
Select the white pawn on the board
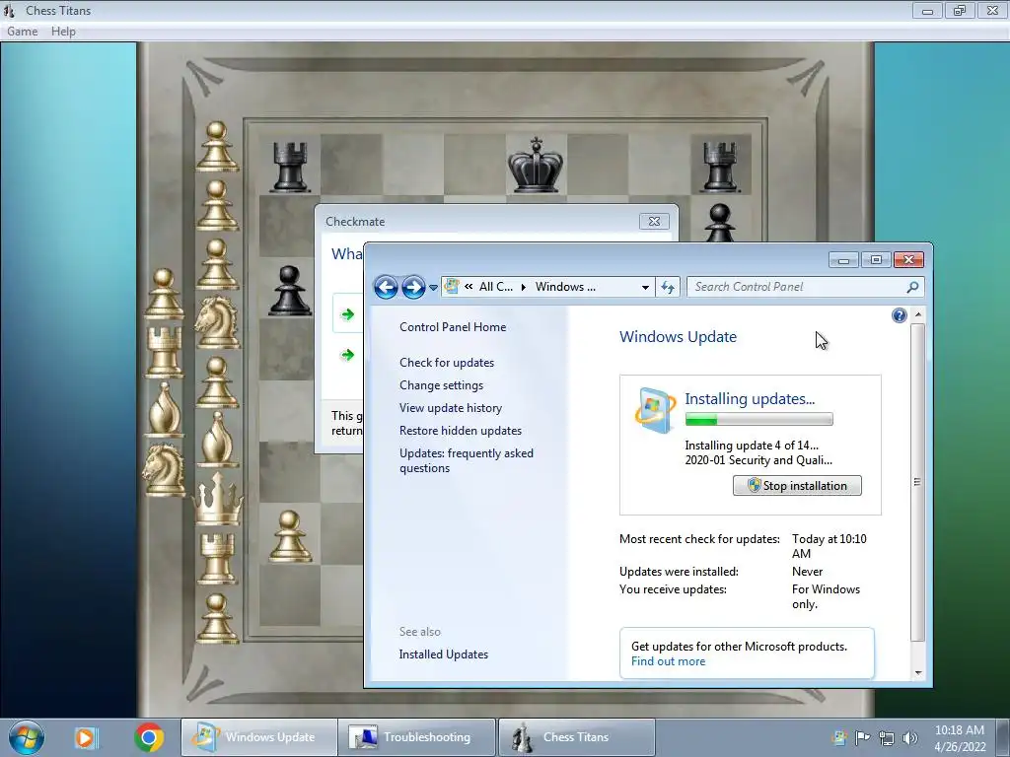(290, 535)
